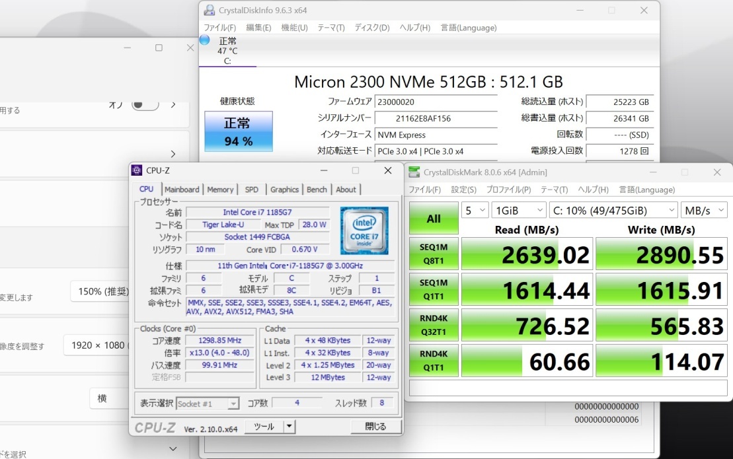Click the 2639.02 SEQ1M Q8T1 read result
The image size is (733, 459).
coord(527,254)
